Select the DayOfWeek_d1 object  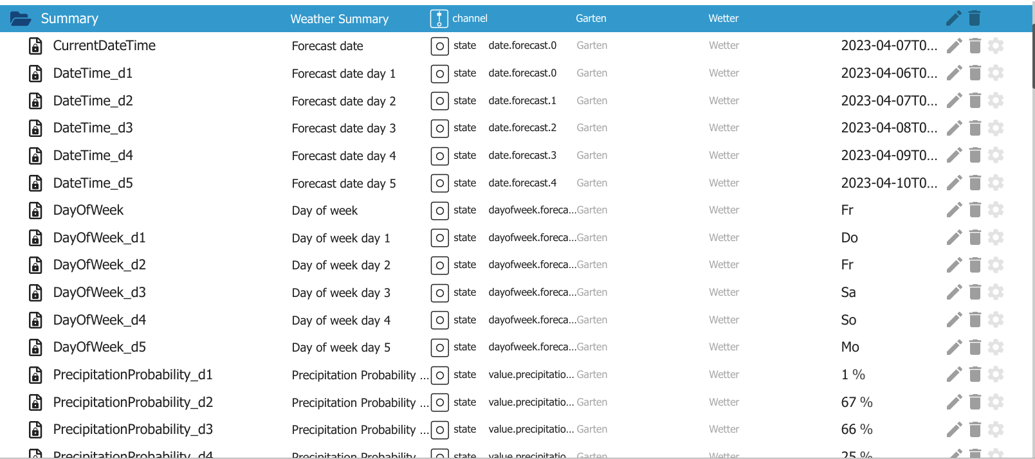click(100, 238)
